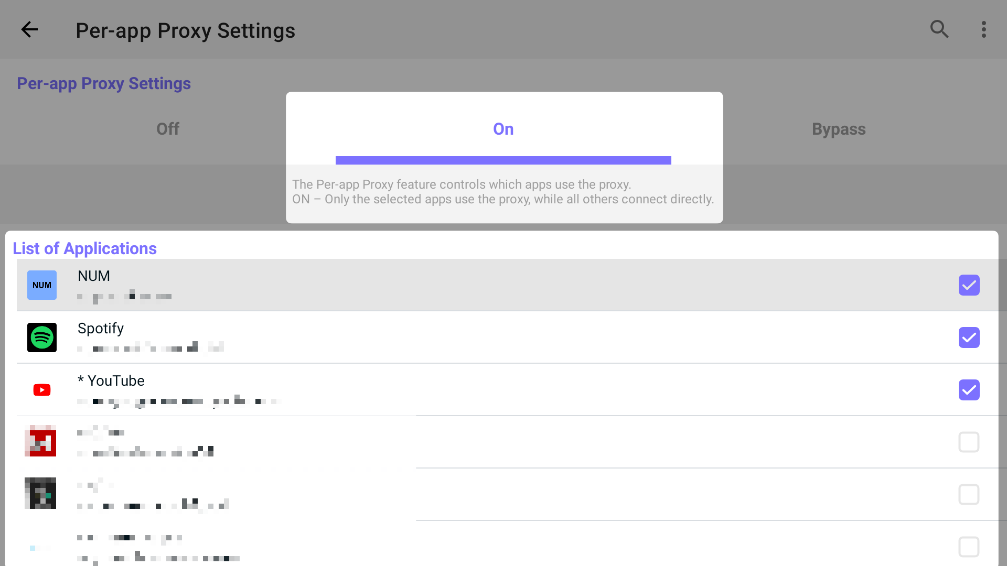Screen dimensions: 1007x566
Task: Enable checkbox for the red icon app
Action: 969,442
